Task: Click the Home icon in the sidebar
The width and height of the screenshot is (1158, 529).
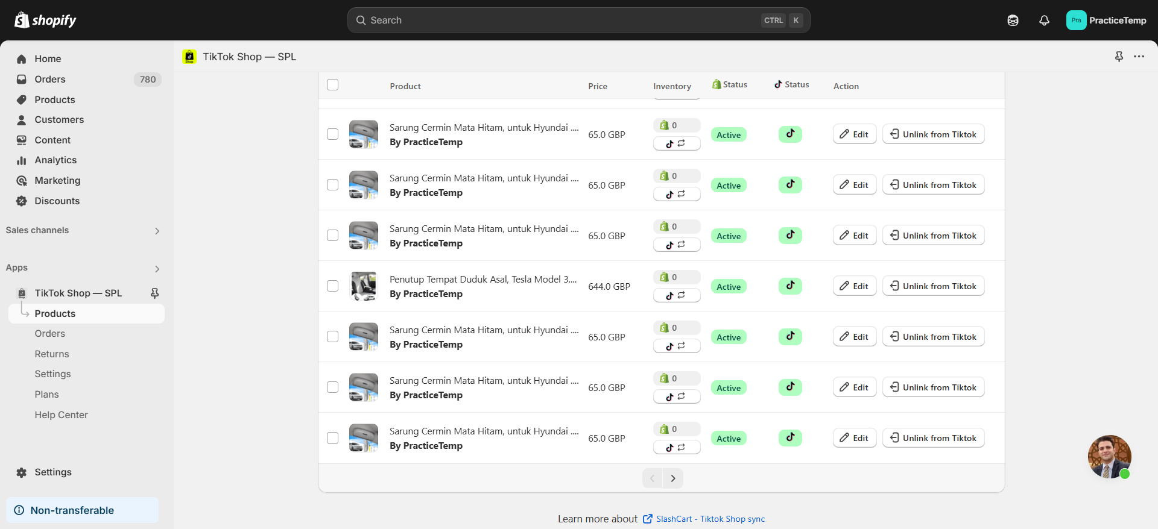Action: pyautogui.click(x=22, y=59)
